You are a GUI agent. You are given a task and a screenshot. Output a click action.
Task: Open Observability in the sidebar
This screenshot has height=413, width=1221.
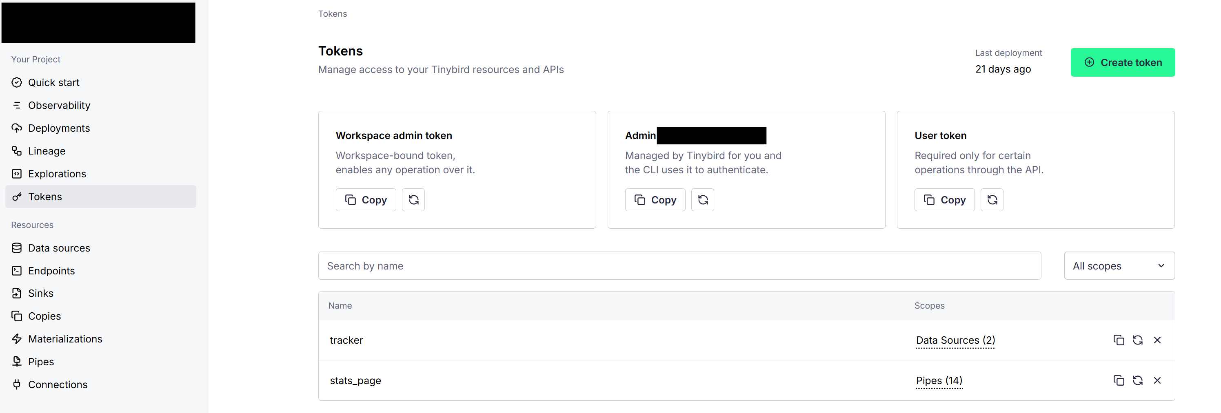pos(59,105)
